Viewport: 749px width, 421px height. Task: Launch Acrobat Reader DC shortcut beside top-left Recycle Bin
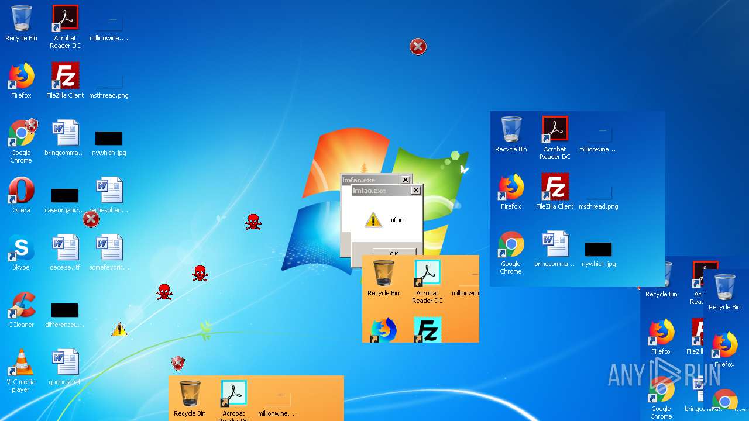(65, 27)
